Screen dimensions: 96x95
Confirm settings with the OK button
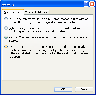tap(63, 89)
